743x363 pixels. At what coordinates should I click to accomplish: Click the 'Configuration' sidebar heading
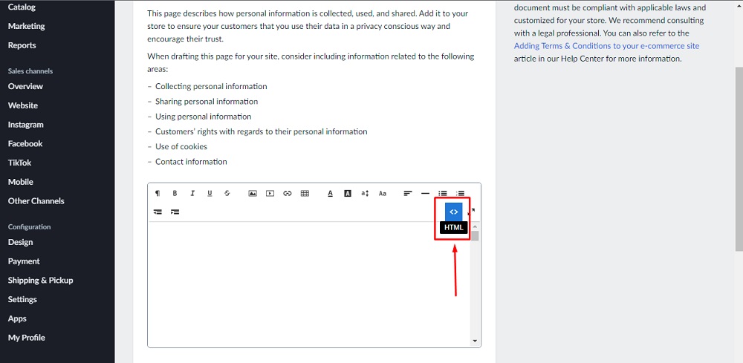[30, 226]
